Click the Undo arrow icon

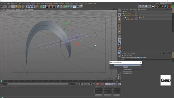[x=2, y=6]
